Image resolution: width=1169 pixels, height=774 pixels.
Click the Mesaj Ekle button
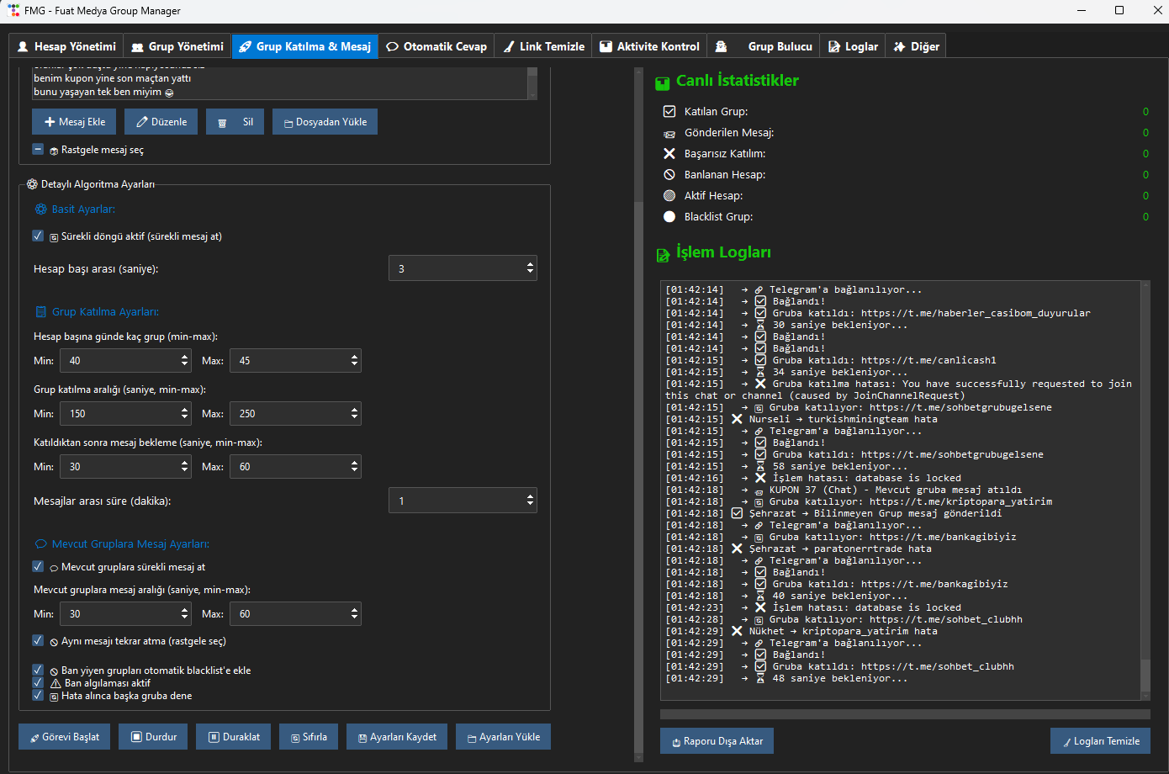click(75, 122)
